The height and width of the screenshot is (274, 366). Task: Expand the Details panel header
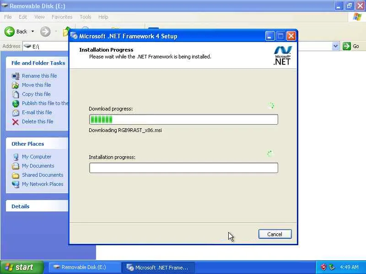pos(37,206)
